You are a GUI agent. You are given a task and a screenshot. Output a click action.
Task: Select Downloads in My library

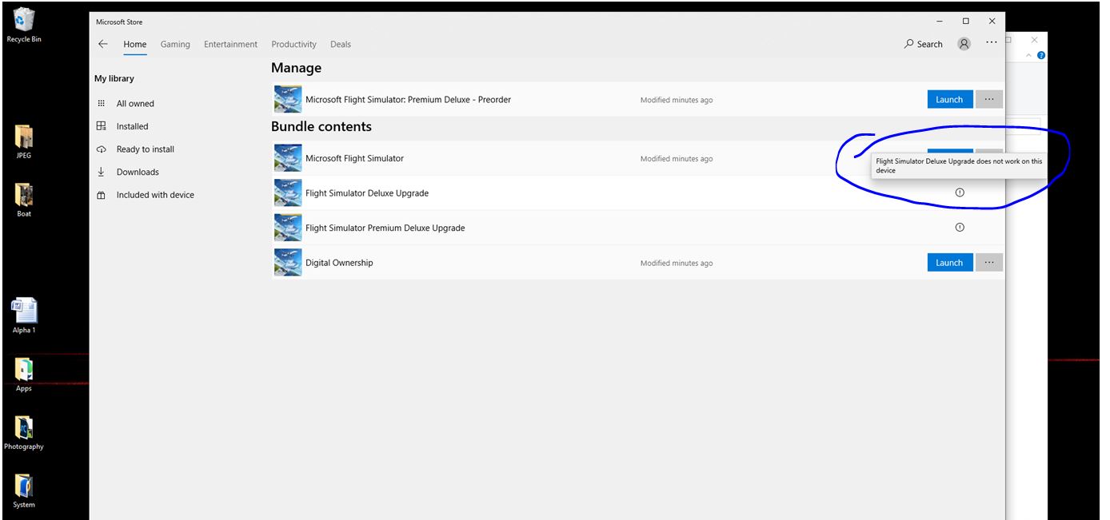coord(138,172)
